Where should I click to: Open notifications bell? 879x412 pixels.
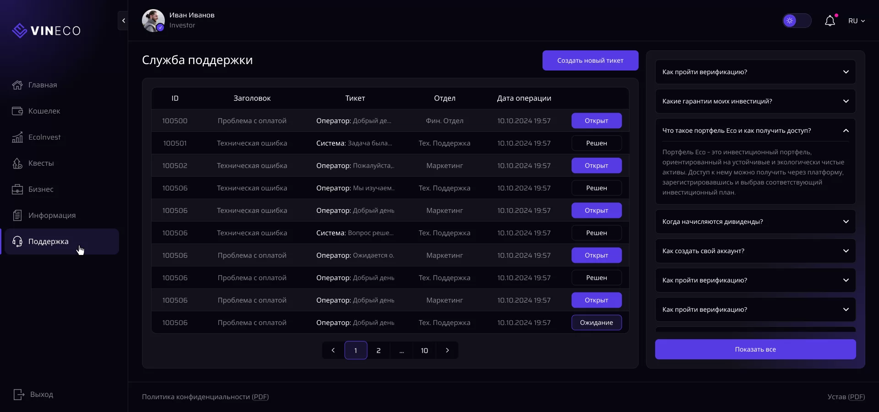(x=830, y=21)
